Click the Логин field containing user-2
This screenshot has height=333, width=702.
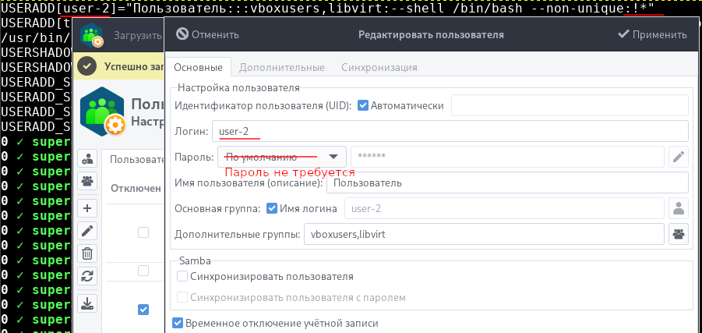[450, 131]
